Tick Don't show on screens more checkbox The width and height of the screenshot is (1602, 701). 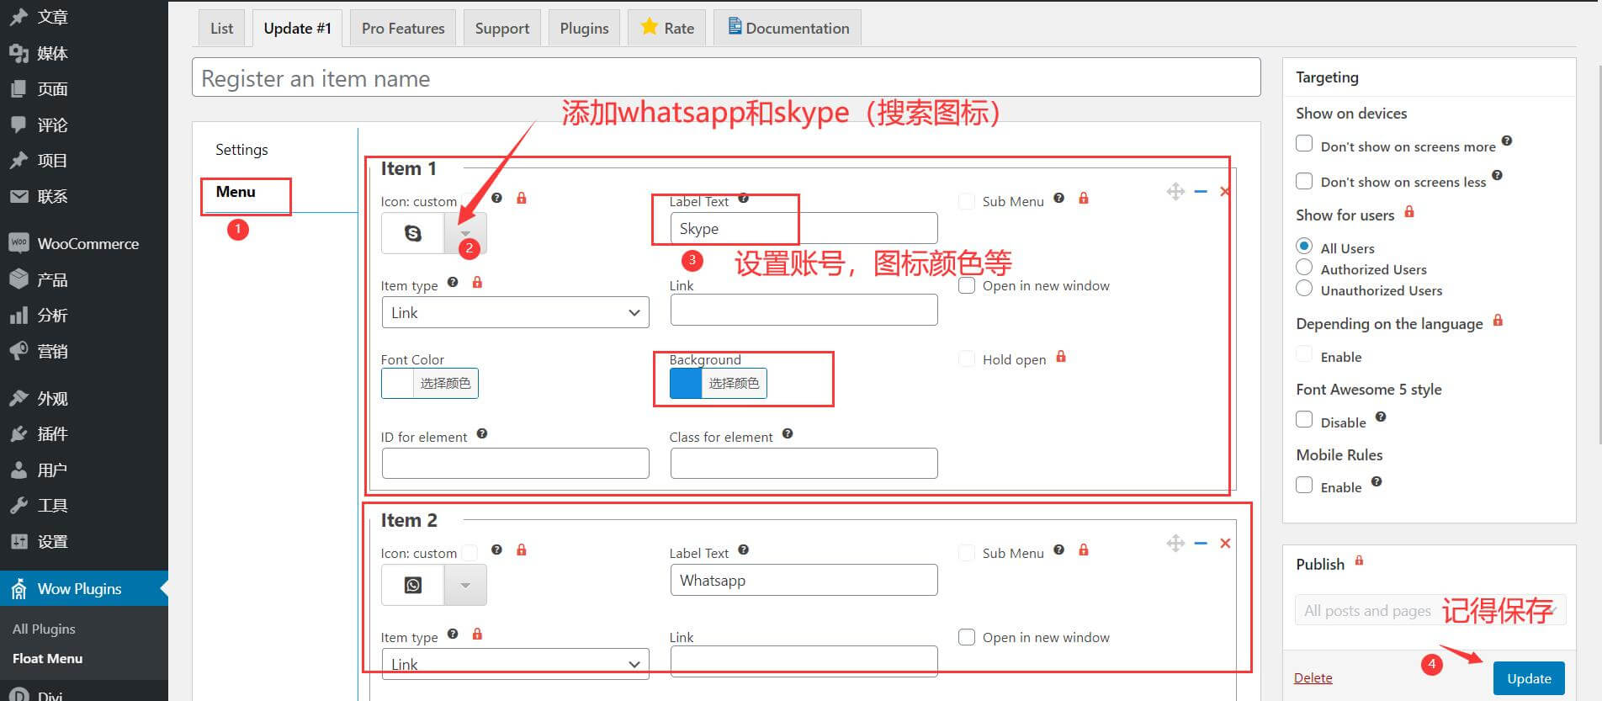click(1304, 144)
